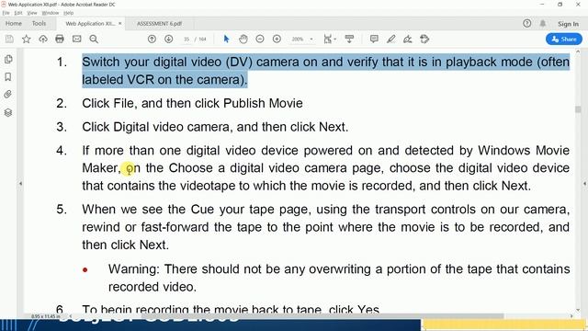Select the Web Application XII document tab
The width and height of the screenshot is (588, 331).
click(90, 24)
